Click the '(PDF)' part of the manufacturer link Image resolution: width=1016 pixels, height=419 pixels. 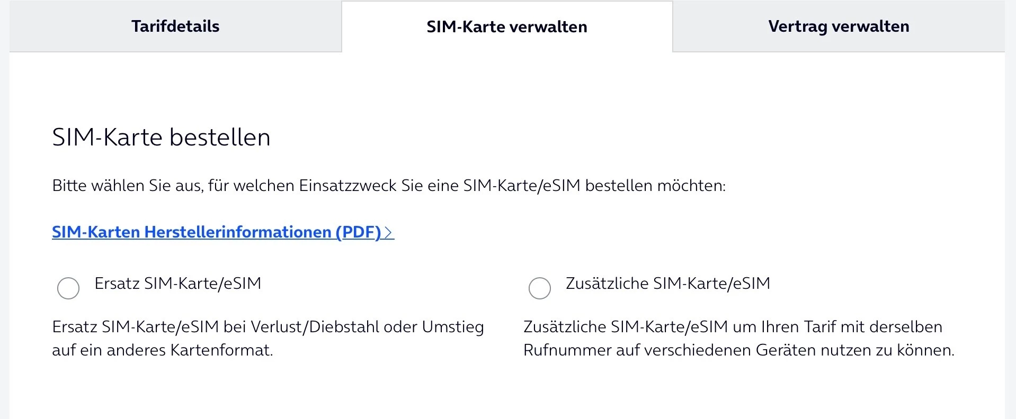[358, 232]
